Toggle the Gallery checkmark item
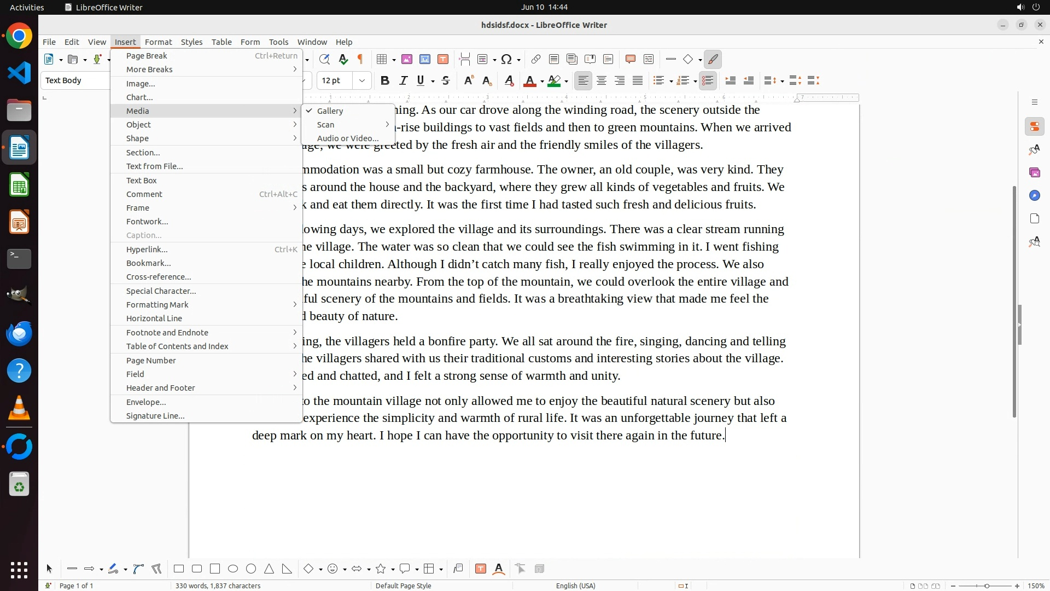The height and width of the screenshot is (591, 1050). [330, 111]
